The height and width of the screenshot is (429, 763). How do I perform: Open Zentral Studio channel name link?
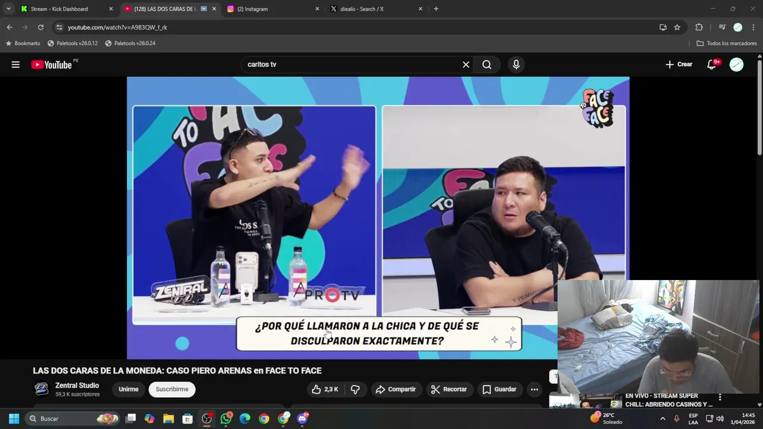point(77,386)
